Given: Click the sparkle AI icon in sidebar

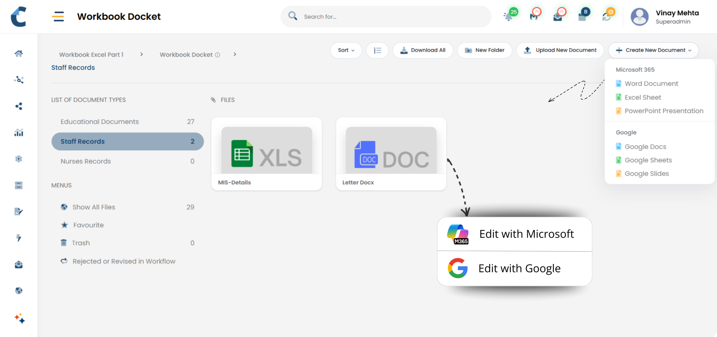Looking at the screenshot, I should pyautogui.click(x=20, y=318).
